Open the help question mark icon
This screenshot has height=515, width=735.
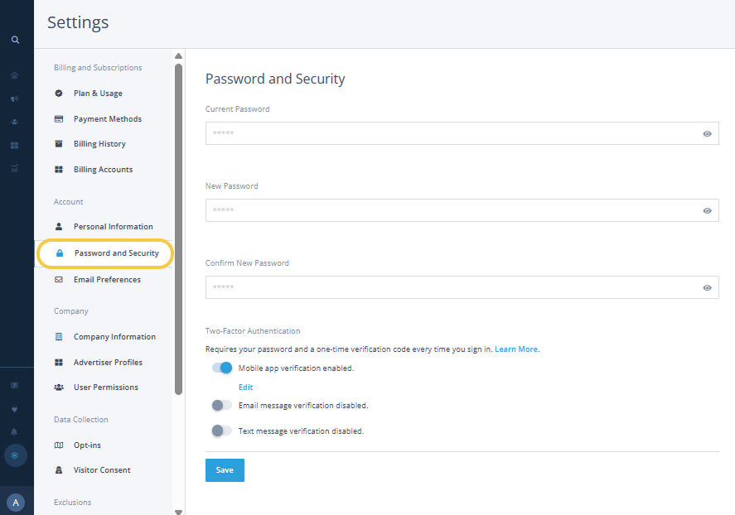click(x=15, y=386)
